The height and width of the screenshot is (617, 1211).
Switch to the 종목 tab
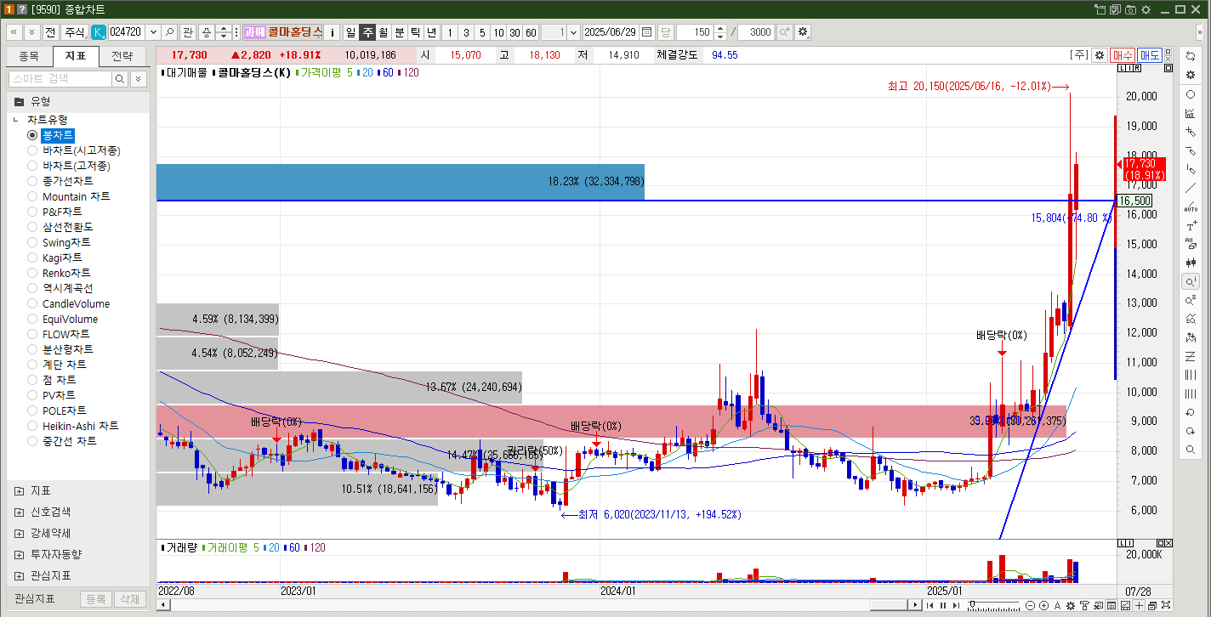click(x=29, y=56)
